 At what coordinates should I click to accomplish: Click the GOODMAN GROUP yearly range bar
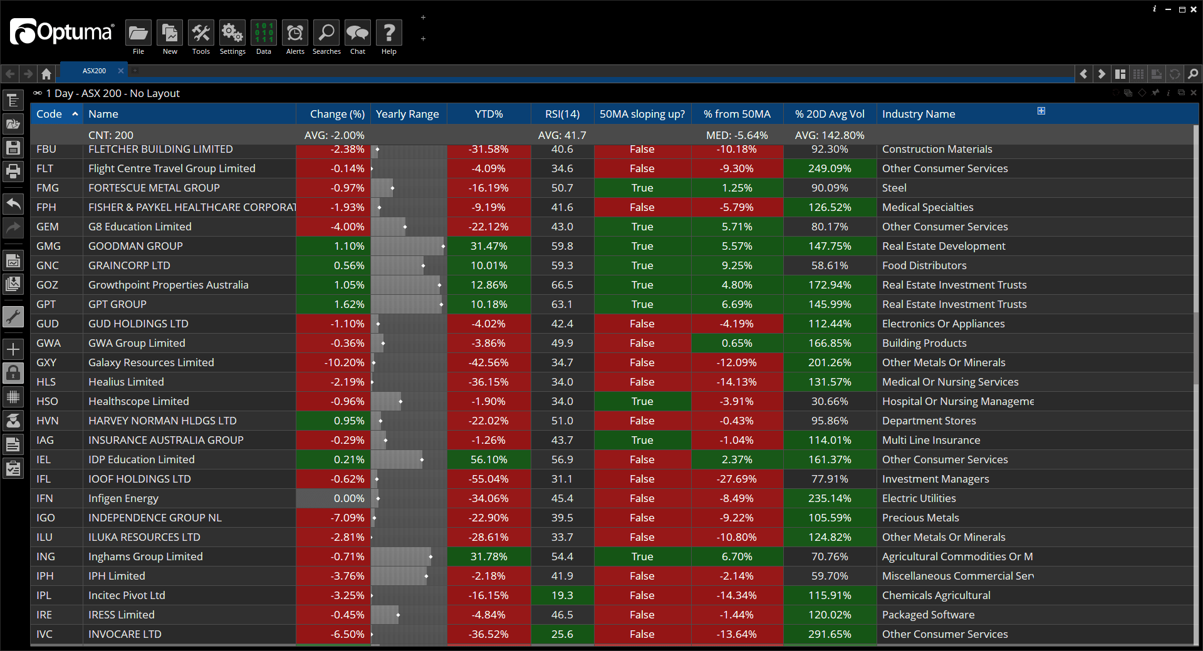(x=409, y=246)
